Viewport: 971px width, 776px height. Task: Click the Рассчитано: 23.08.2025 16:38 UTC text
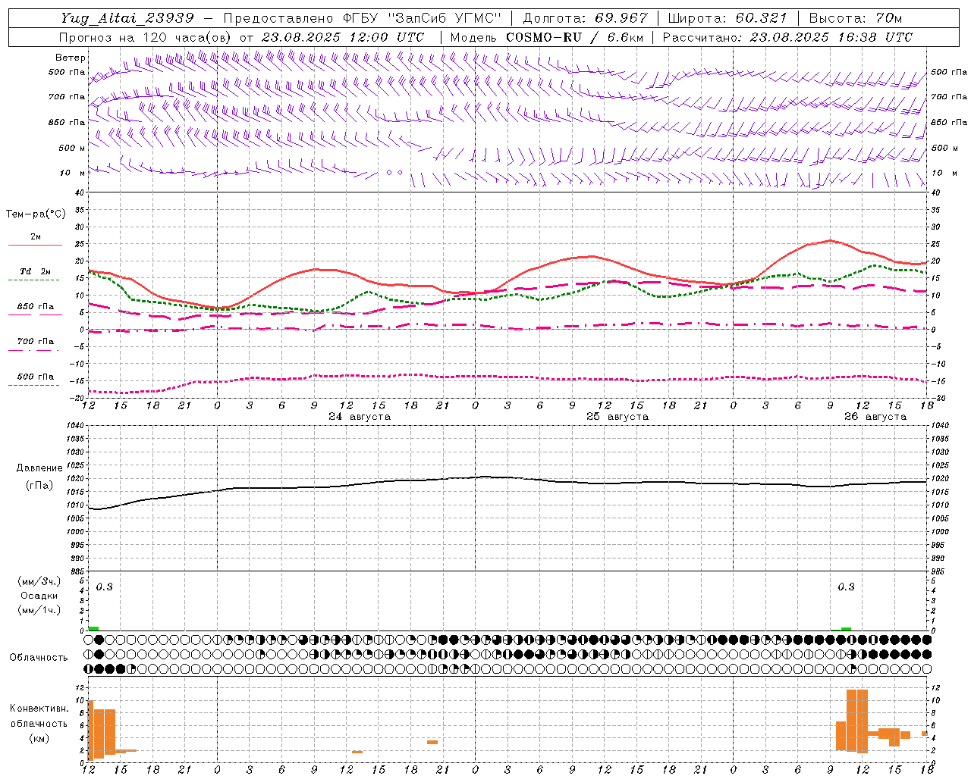(x=787, y=37)
